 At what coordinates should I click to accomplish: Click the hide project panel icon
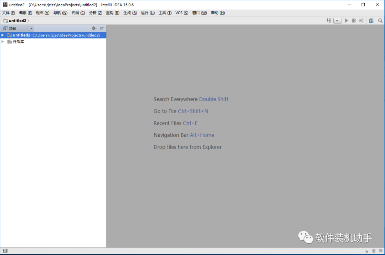pyautogui.click(x=102, y=28)
